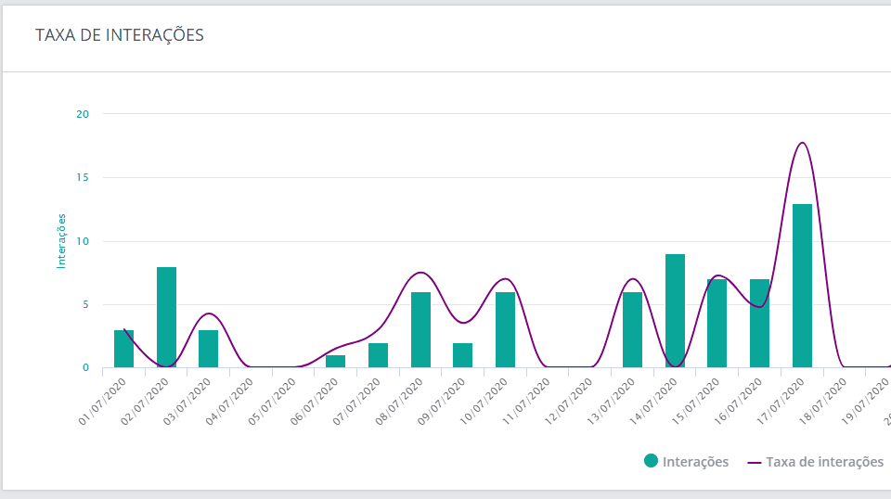This screenshot has width=891, height=499.
Task: Click the purple line peak at 03/07/2020
Action: tap(209, 313)
